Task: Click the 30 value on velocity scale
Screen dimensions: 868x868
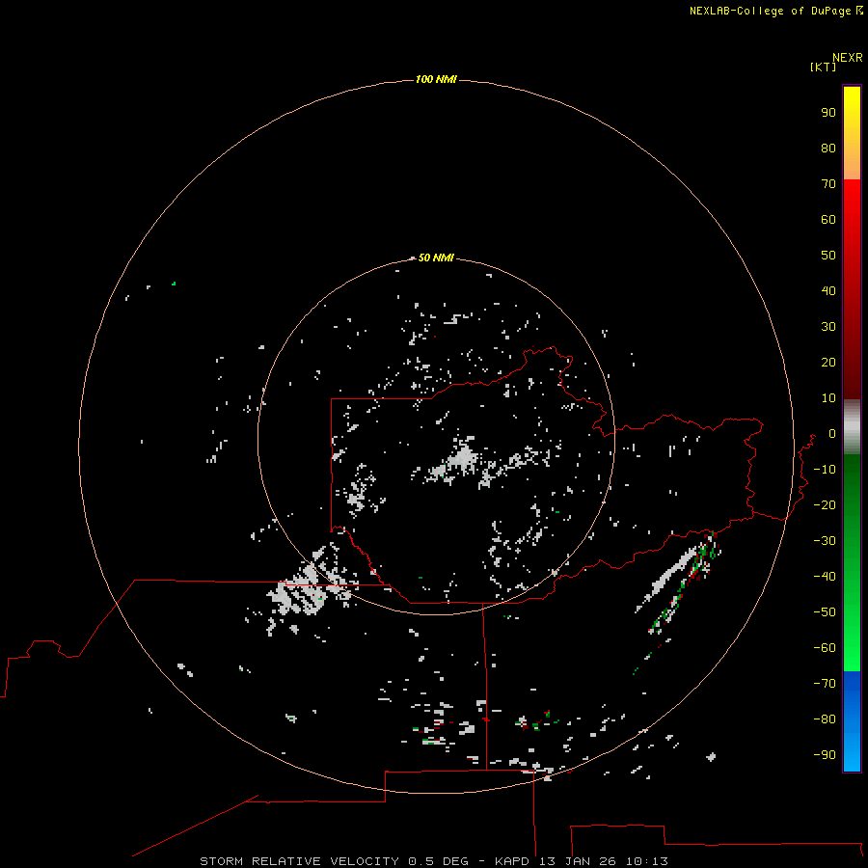Action: (828, 327)
